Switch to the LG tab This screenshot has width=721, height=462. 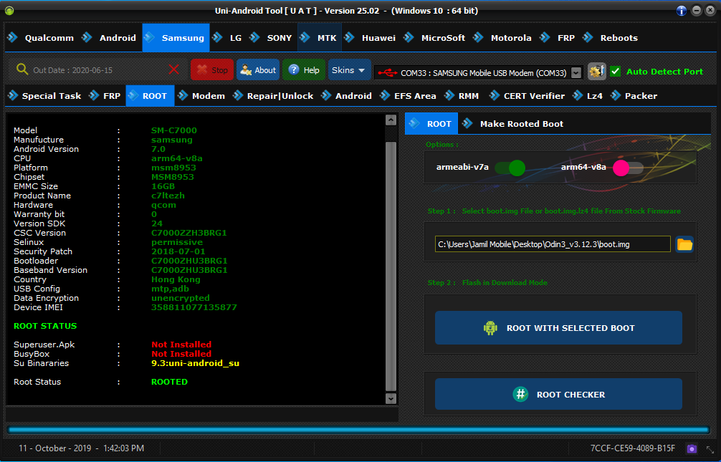point(228,38)
